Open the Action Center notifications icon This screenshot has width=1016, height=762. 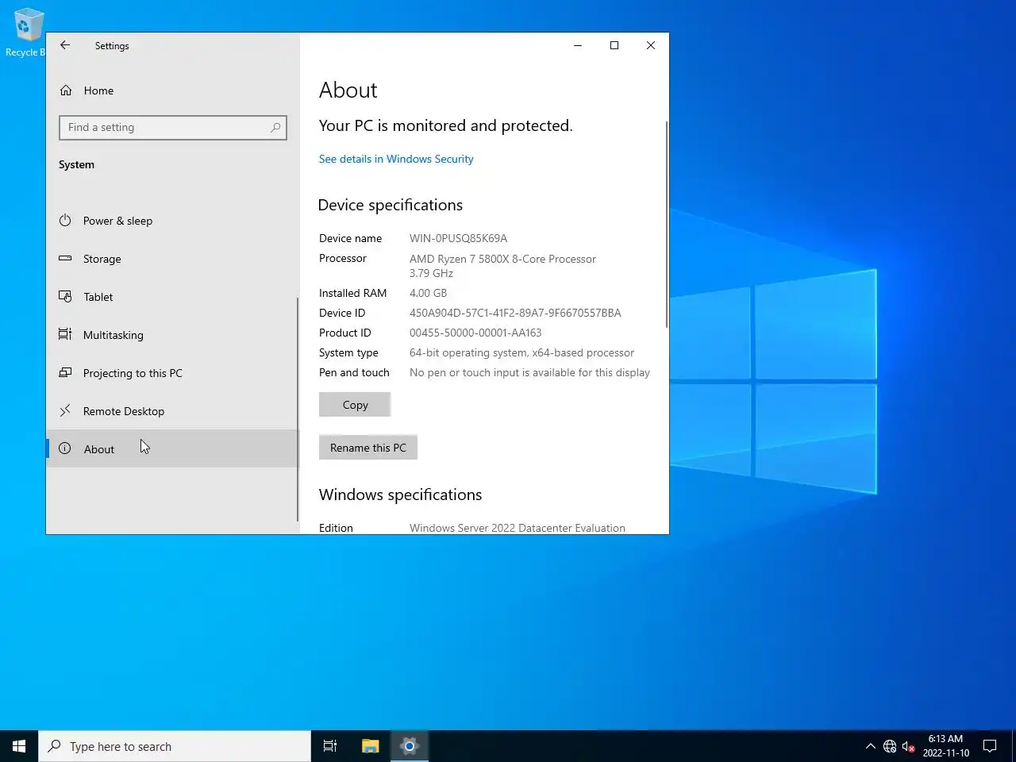pyautogui.click(x=990, y=746)
